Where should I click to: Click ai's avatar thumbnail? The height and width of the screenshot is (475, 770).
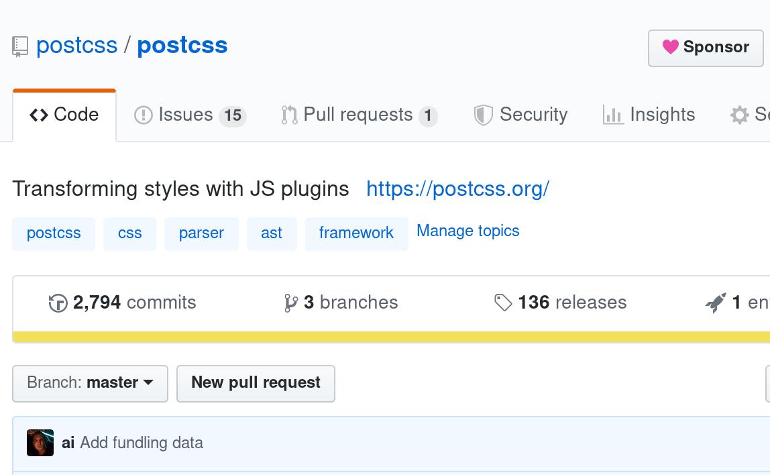pos(40,443)
